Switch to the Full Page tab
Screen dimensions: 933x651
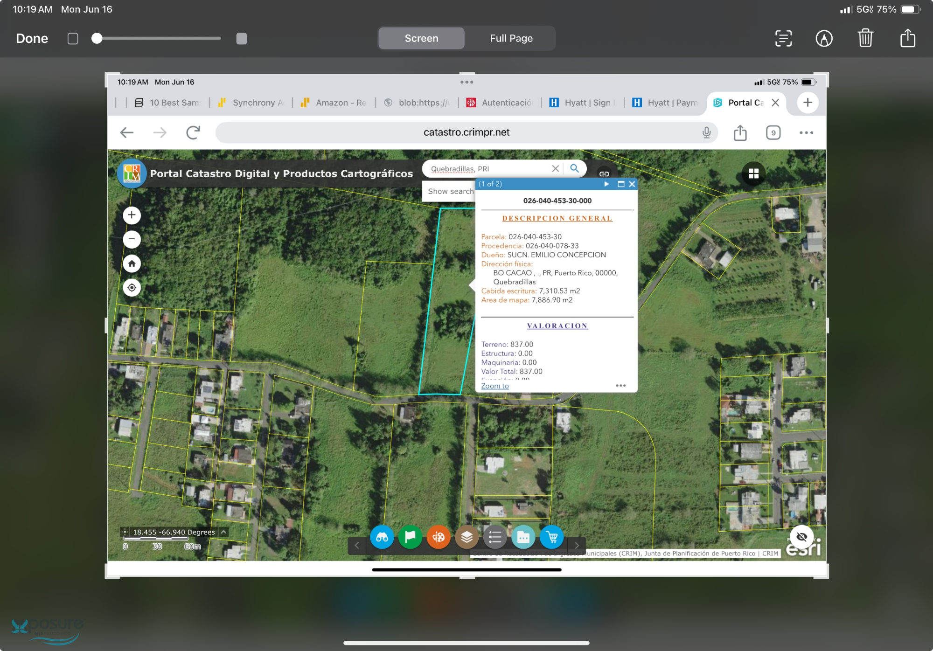point(511,38)
